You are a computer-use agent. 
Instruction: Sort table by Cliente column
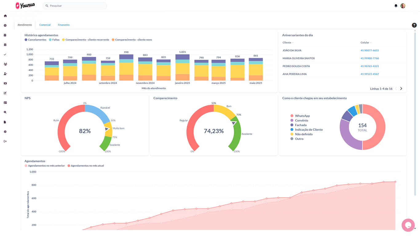point(288,43)
